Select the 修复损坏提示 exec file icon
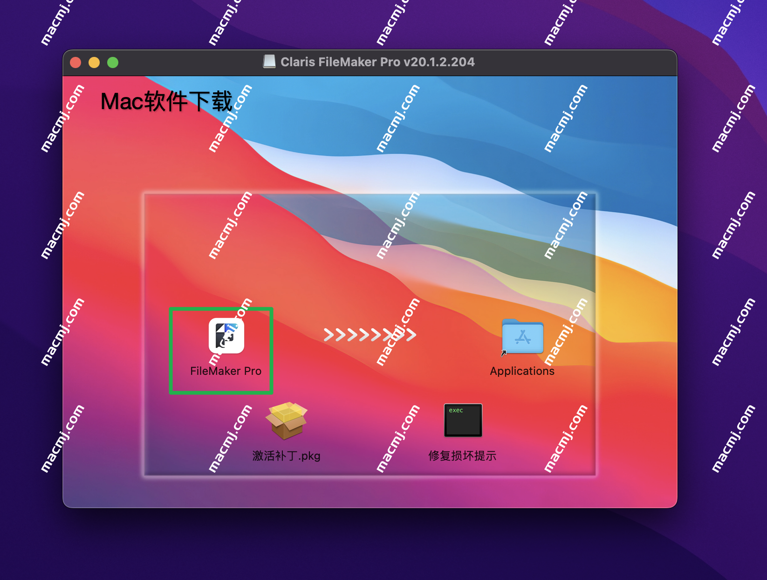Viewport: 767px width, 580px height. (x=463, y=420)
